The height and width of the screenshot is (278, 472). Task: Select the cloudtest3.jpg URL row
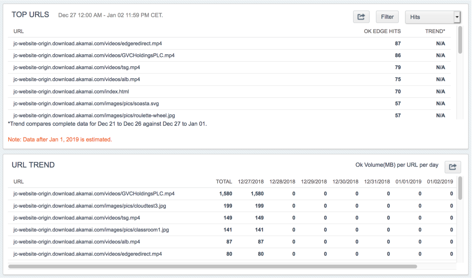tap(232, 206)
